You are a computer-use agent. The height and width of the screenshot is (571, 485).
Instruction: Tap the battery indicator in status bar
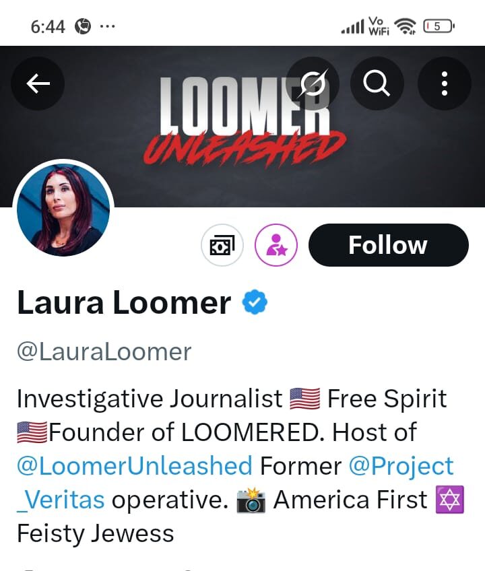(x=439, y=26)
